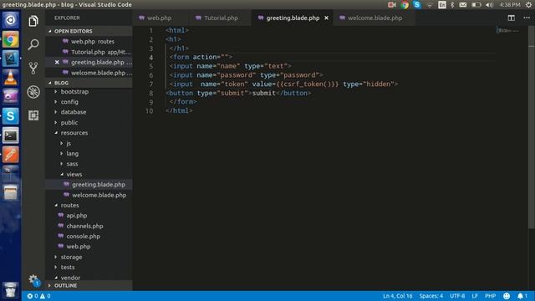Open the Manage gear icon

click(x=33, y=279)
